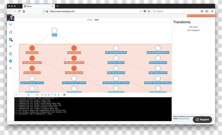Open the dashboard icon with red dot
Screen dimensions: 222x135
click(x=11, y=39)
